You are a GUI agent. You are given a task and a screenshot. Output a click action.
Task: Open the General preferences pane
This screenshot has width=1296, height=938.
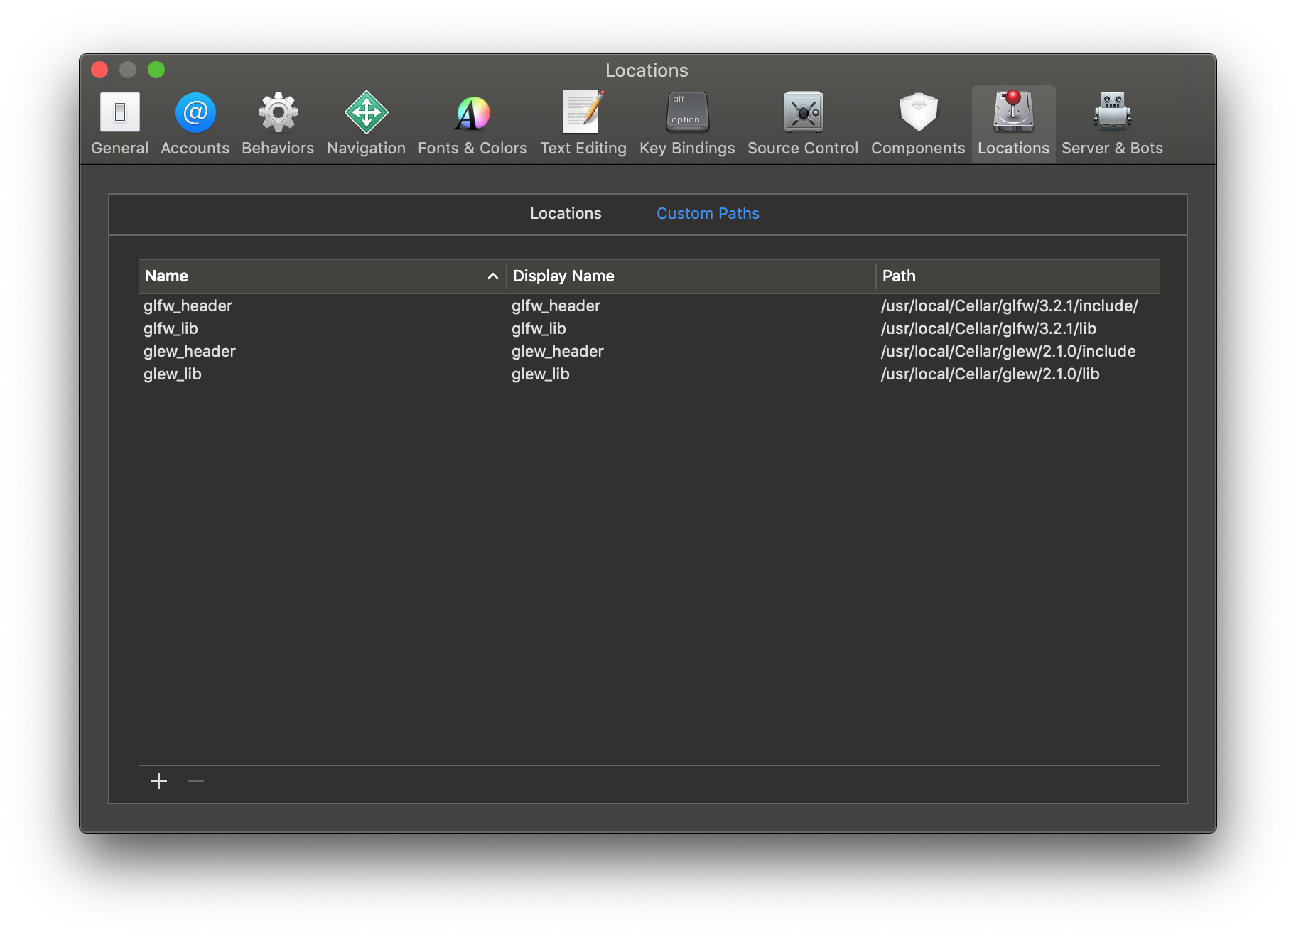pyautogui.click(x=119, y=124)
